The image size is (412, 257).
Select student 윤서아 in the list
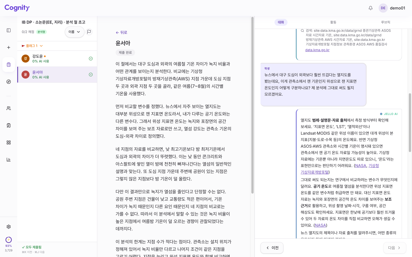(x=57, y=75)
